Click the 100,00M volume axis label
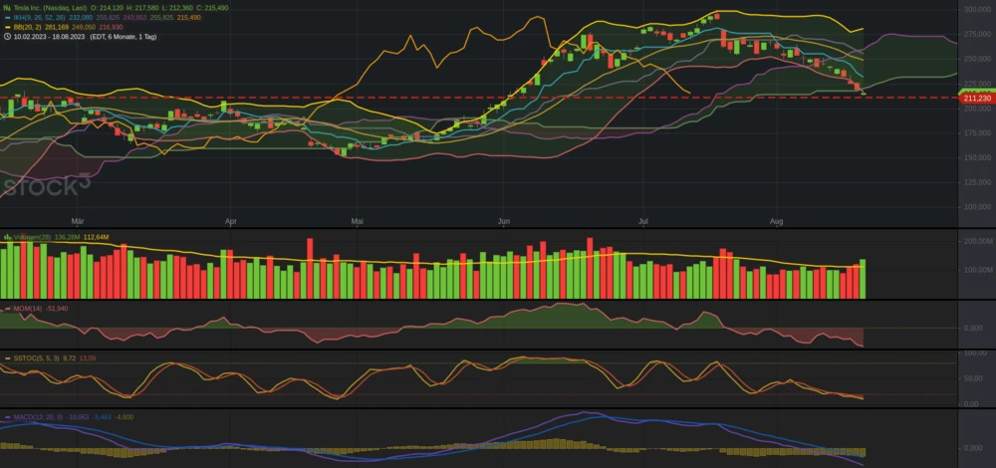Screen dimensions: 996x468 (978, 271)
